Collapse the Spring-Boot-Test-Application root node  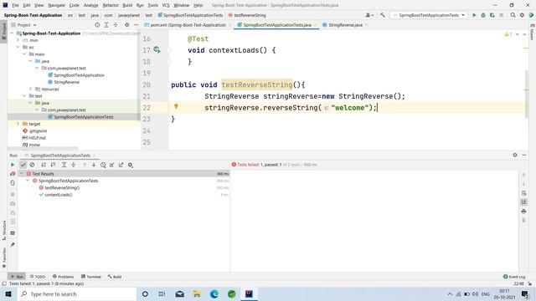coord(12,33)
